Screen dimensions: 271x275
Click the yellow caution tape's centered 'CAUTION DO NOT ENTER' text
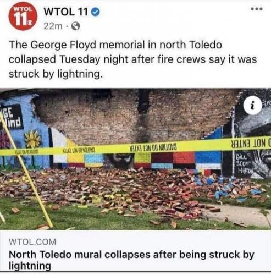point(153,147)
